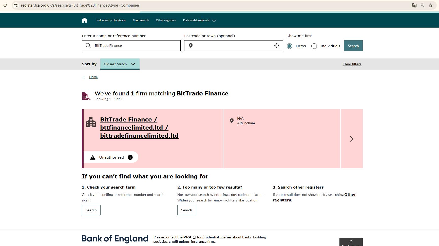
Task: Click the zoom magnifier icon in address bar
Action: [423, 5]
